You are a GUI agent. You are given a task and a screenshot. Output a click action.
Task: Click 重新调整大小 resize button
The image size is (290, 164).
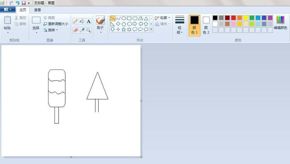[56, 24]
